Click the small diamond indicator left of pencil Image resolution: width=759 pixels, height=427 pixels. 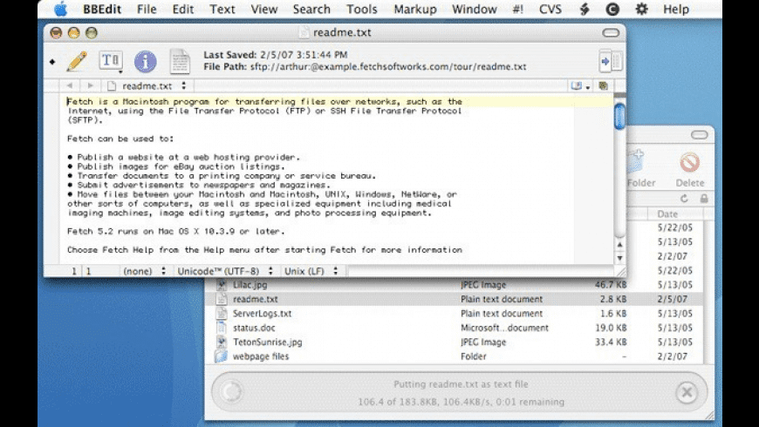(x=52, y=62)
